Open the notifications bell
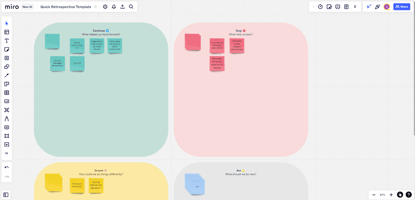This screenshot has height=200, width=415. pyautogui.click(x=114, y=7)
